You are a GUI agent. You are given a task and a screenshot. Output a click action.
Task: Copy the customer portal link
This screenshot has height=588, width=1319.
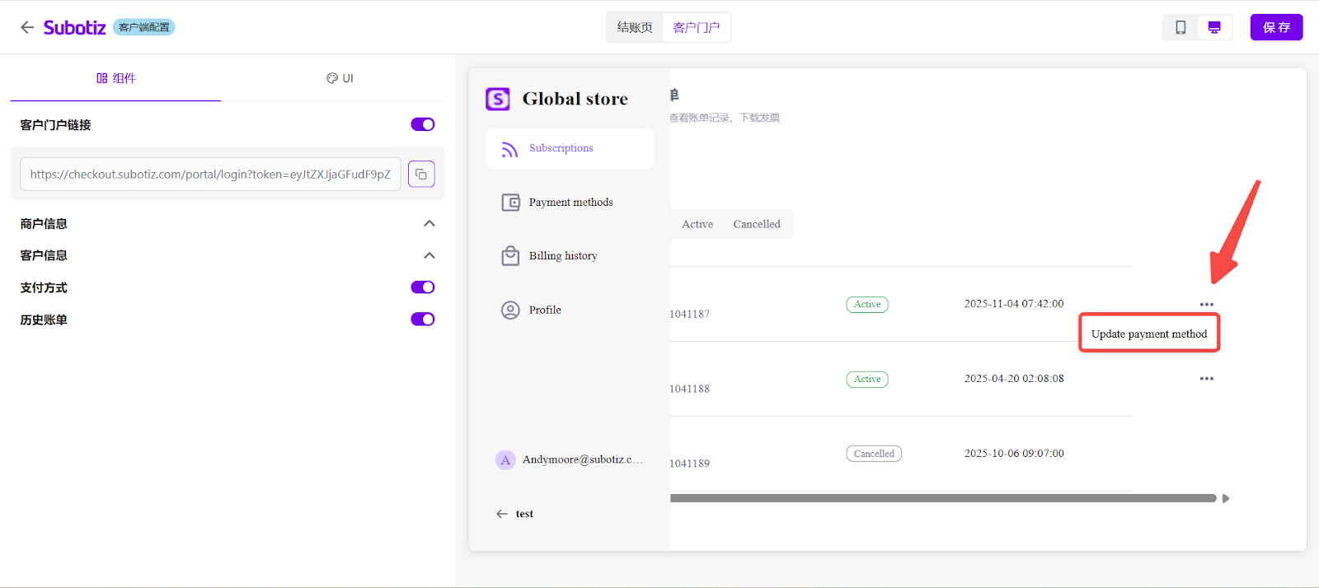coord(421,174)
